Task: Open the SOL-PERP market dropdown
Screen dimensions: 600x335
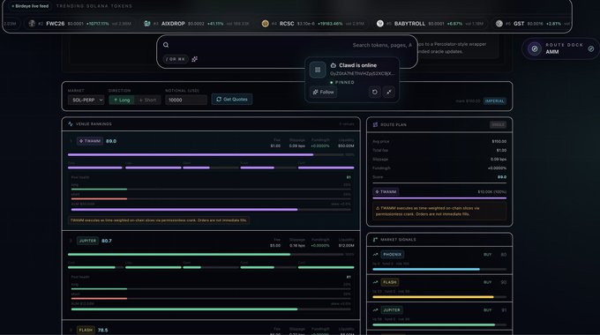Action: click(86, 100)
